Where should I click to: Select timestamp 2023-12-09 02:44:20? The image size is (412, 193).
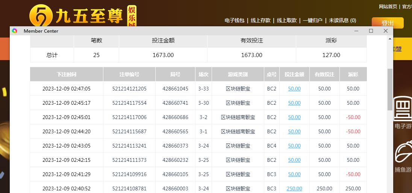tap(67, 131)
